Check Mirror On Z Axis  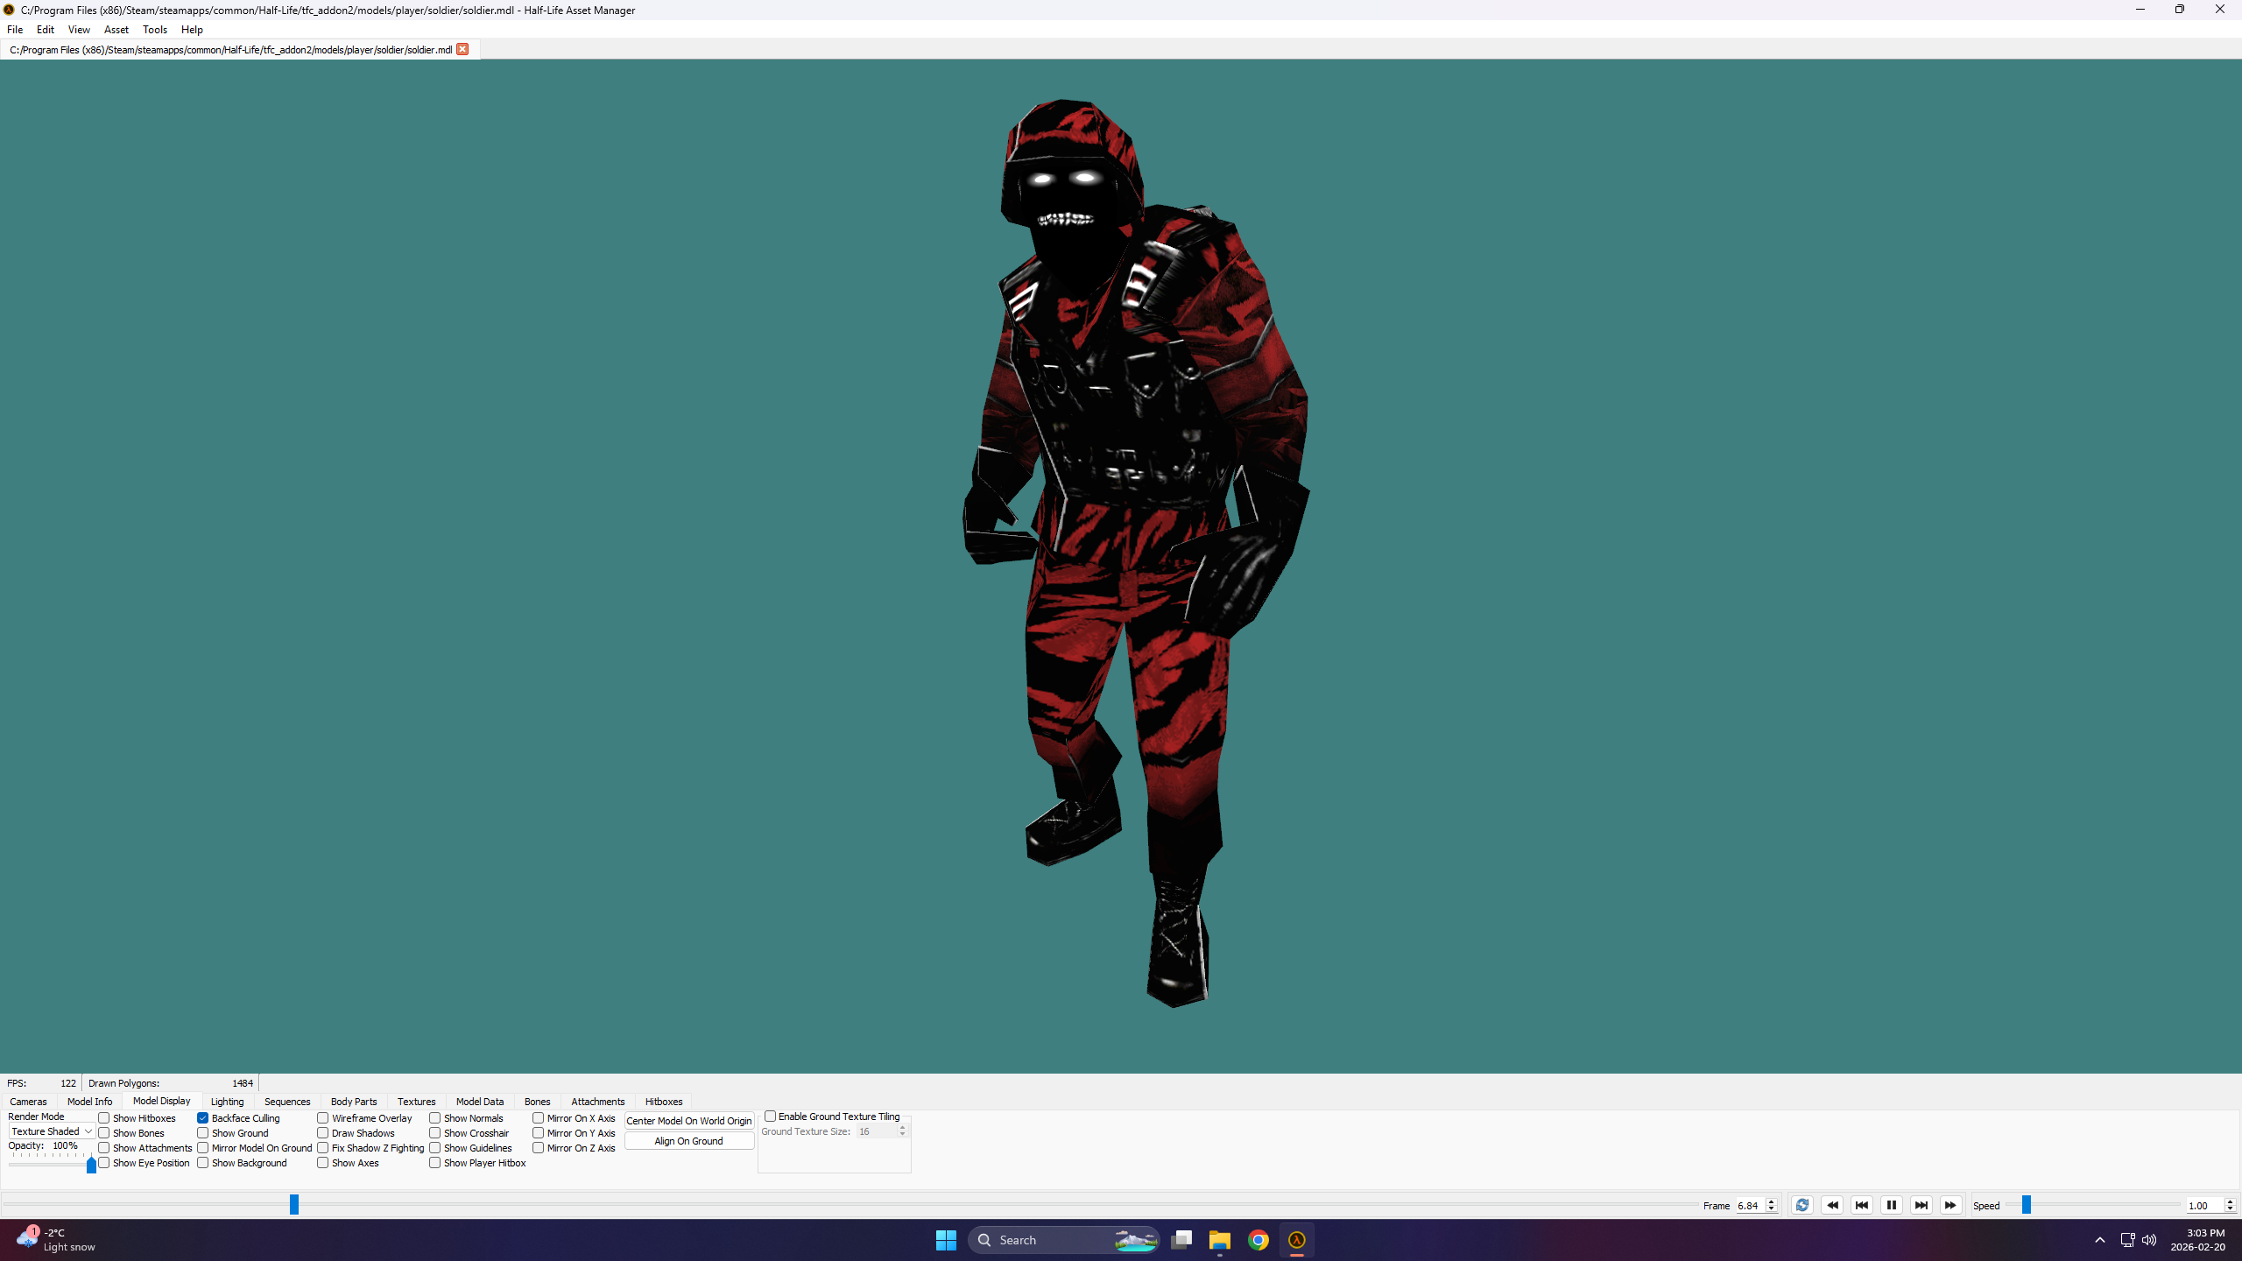pyautogui.click(x=539, y=1148)
